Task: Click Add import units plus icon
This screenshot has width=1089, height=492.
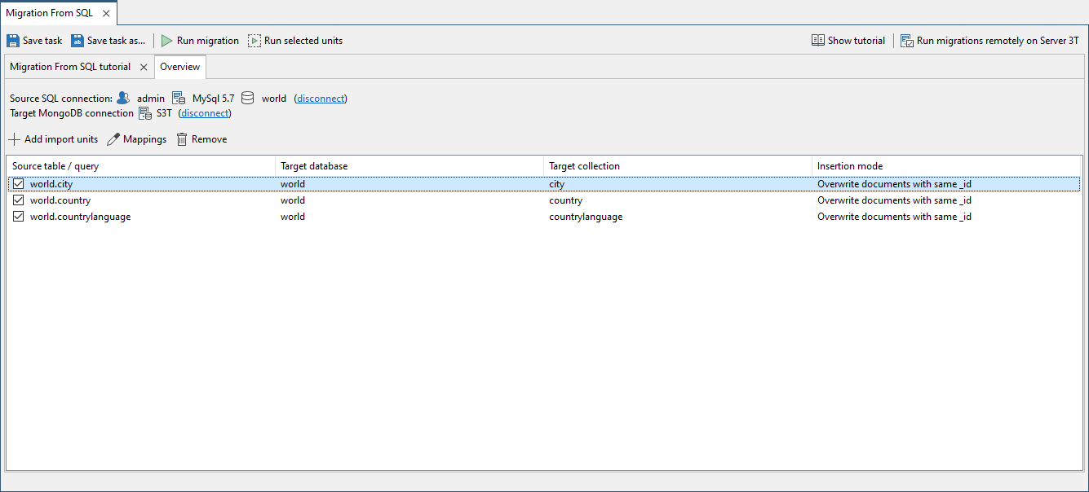Action: [15, 139]
